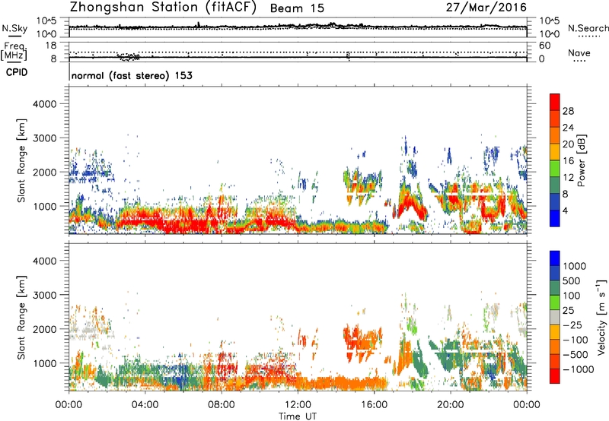Image resolution: width=609 pixels, height=421 pixels.
Task: Click the 'Beam 15' label
Action: (297, 8)
